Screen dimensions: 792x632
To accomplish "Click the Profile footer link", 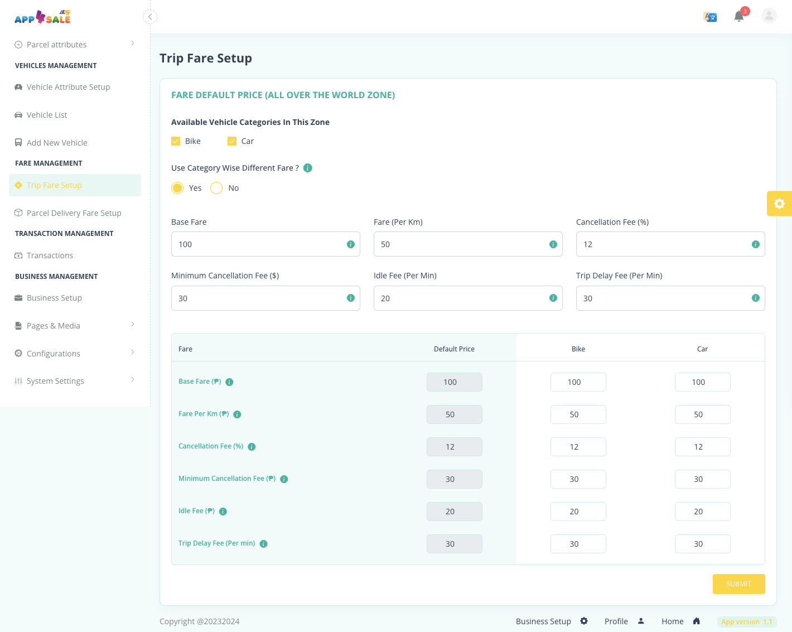I will pos(616,621).
